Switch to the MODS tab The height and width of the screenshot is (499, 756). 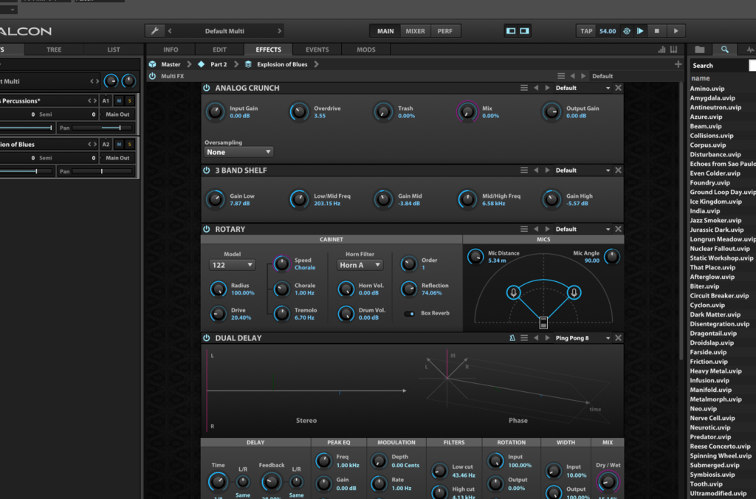click(x=366, y=49)
